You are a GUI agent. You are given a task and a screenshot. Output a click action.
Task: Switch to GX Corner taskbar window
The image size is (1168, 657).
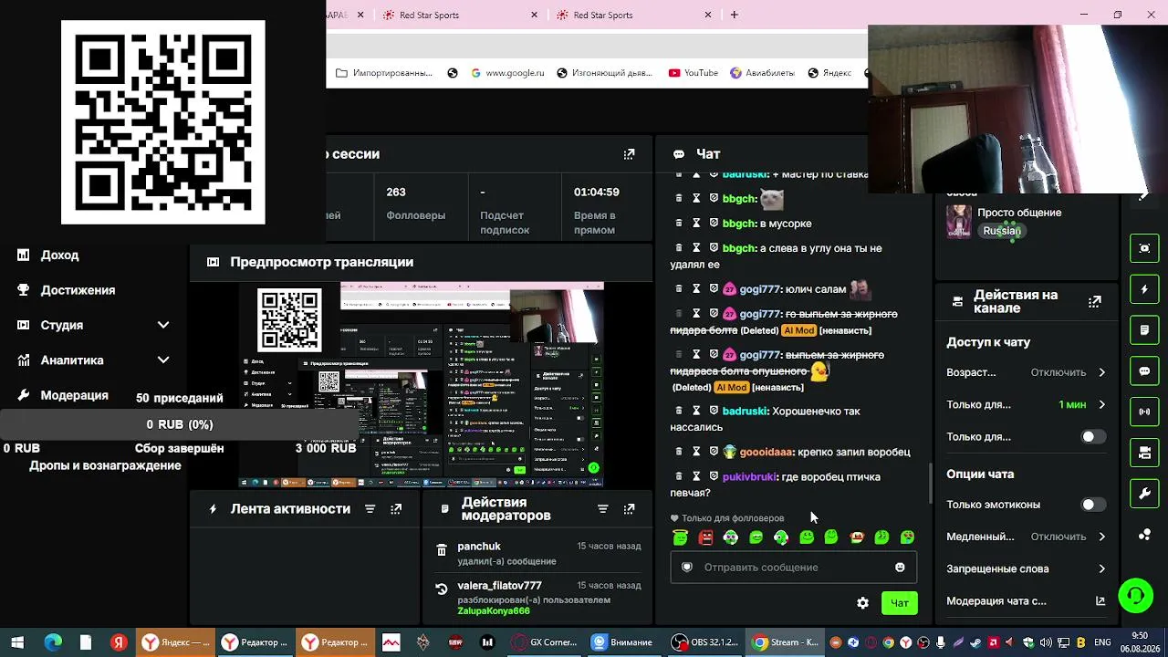[544, 642]
